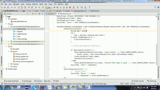160x90 pixels.
Task: Click the Find magnifier icon
Action: (x=29, y=7)
